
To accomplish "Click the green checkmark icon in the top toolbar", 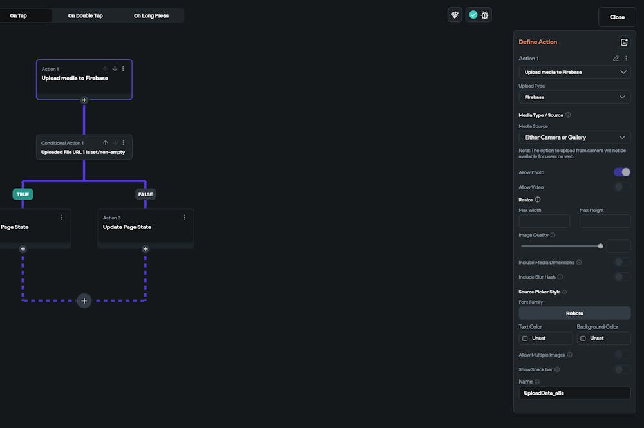I will (x=473, y=14).
